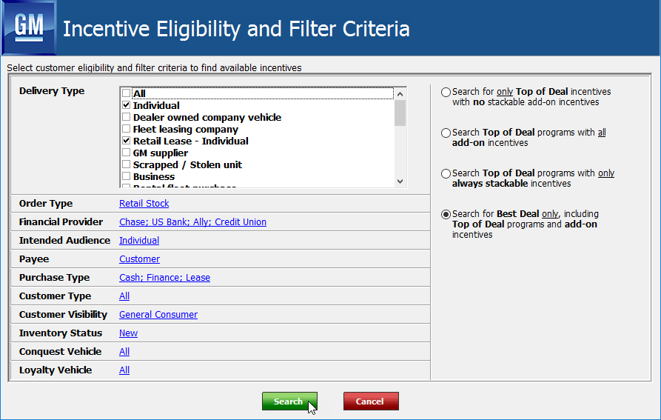The image size is (661, 420).
Task: Click the Delivery Type label
Action: (52, 90)
